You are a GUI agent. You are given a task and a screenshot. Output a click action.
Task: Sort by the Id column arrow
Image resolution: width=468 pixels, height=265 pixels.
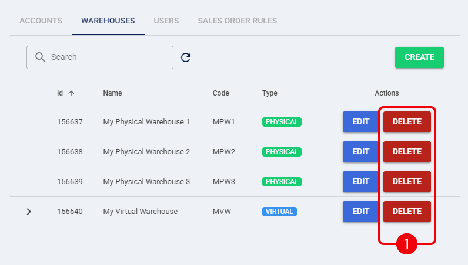click(71, 93)
